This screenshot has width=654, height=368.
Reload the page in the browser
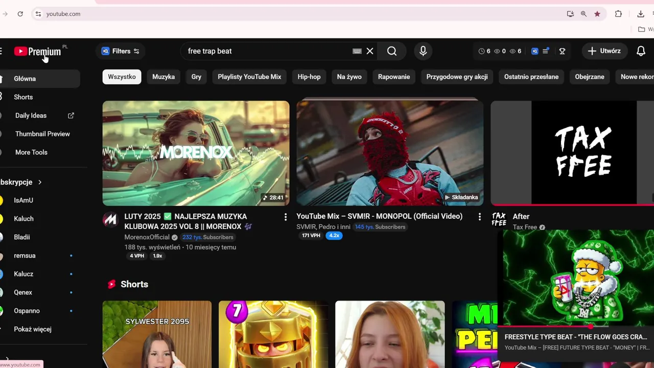pos(20,14)
